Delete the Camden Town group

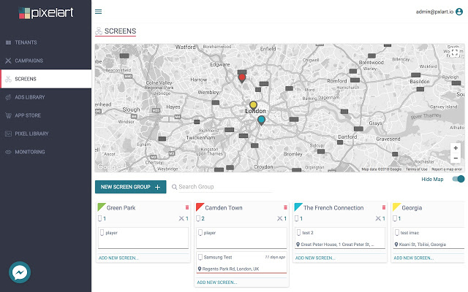pyautogui.click(x=285, y=207)
